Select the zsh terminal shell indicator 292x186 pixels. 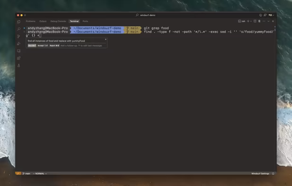coord(241,21)
